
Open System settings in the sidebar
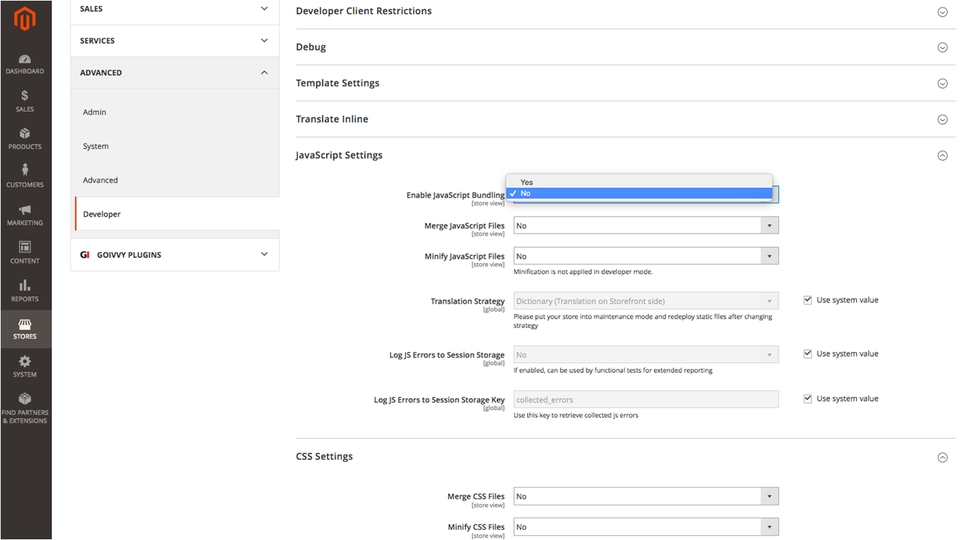(25, 366)
